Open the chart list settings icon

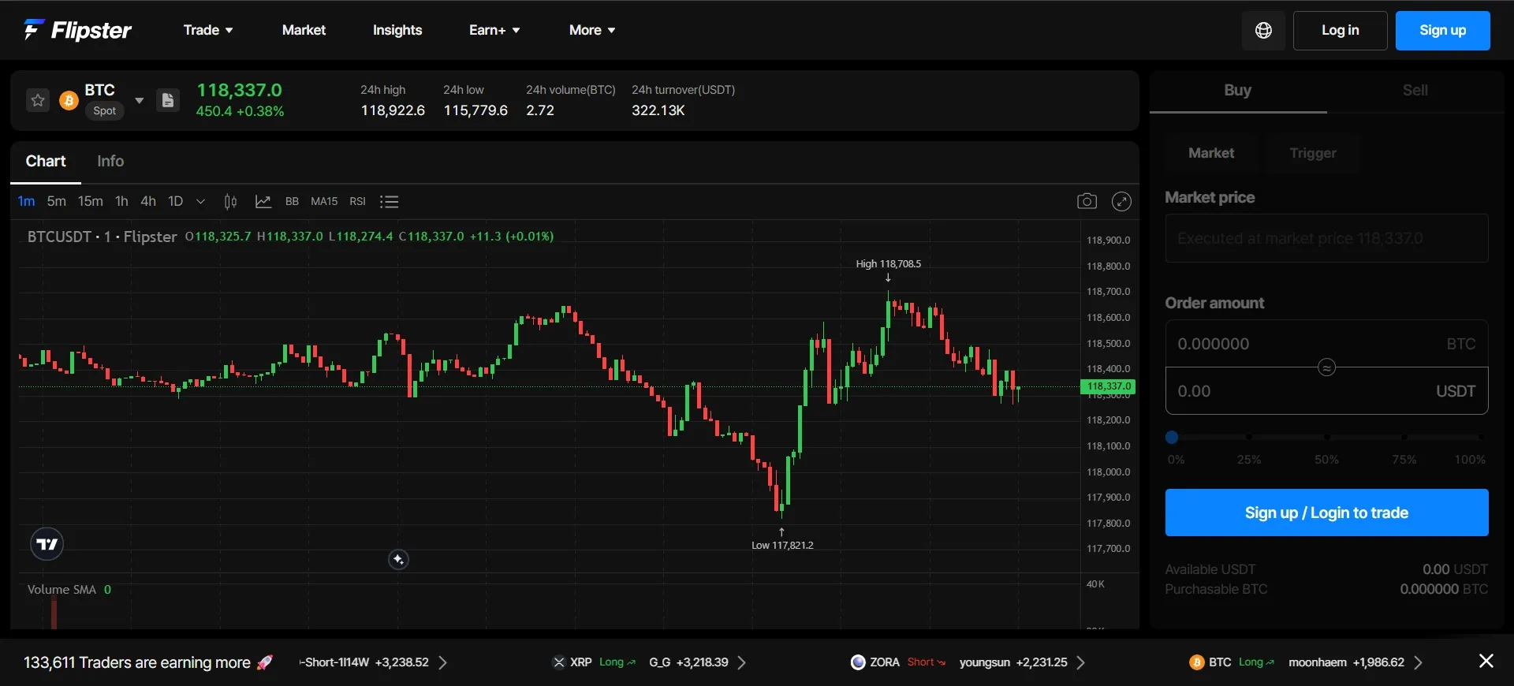click(389, 202)
